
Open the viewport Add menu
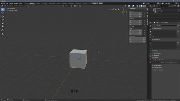[x=25, y=6]
